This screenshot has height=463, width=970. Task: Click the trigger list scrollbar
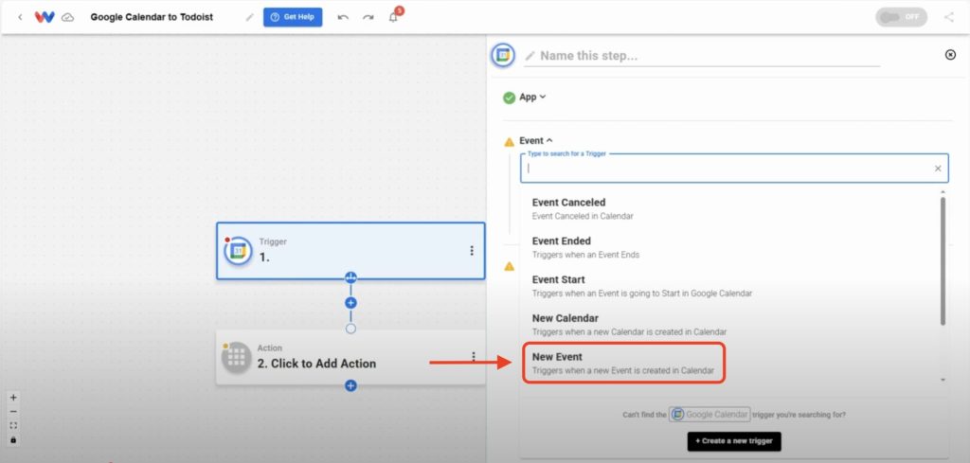tap(943, 261)
